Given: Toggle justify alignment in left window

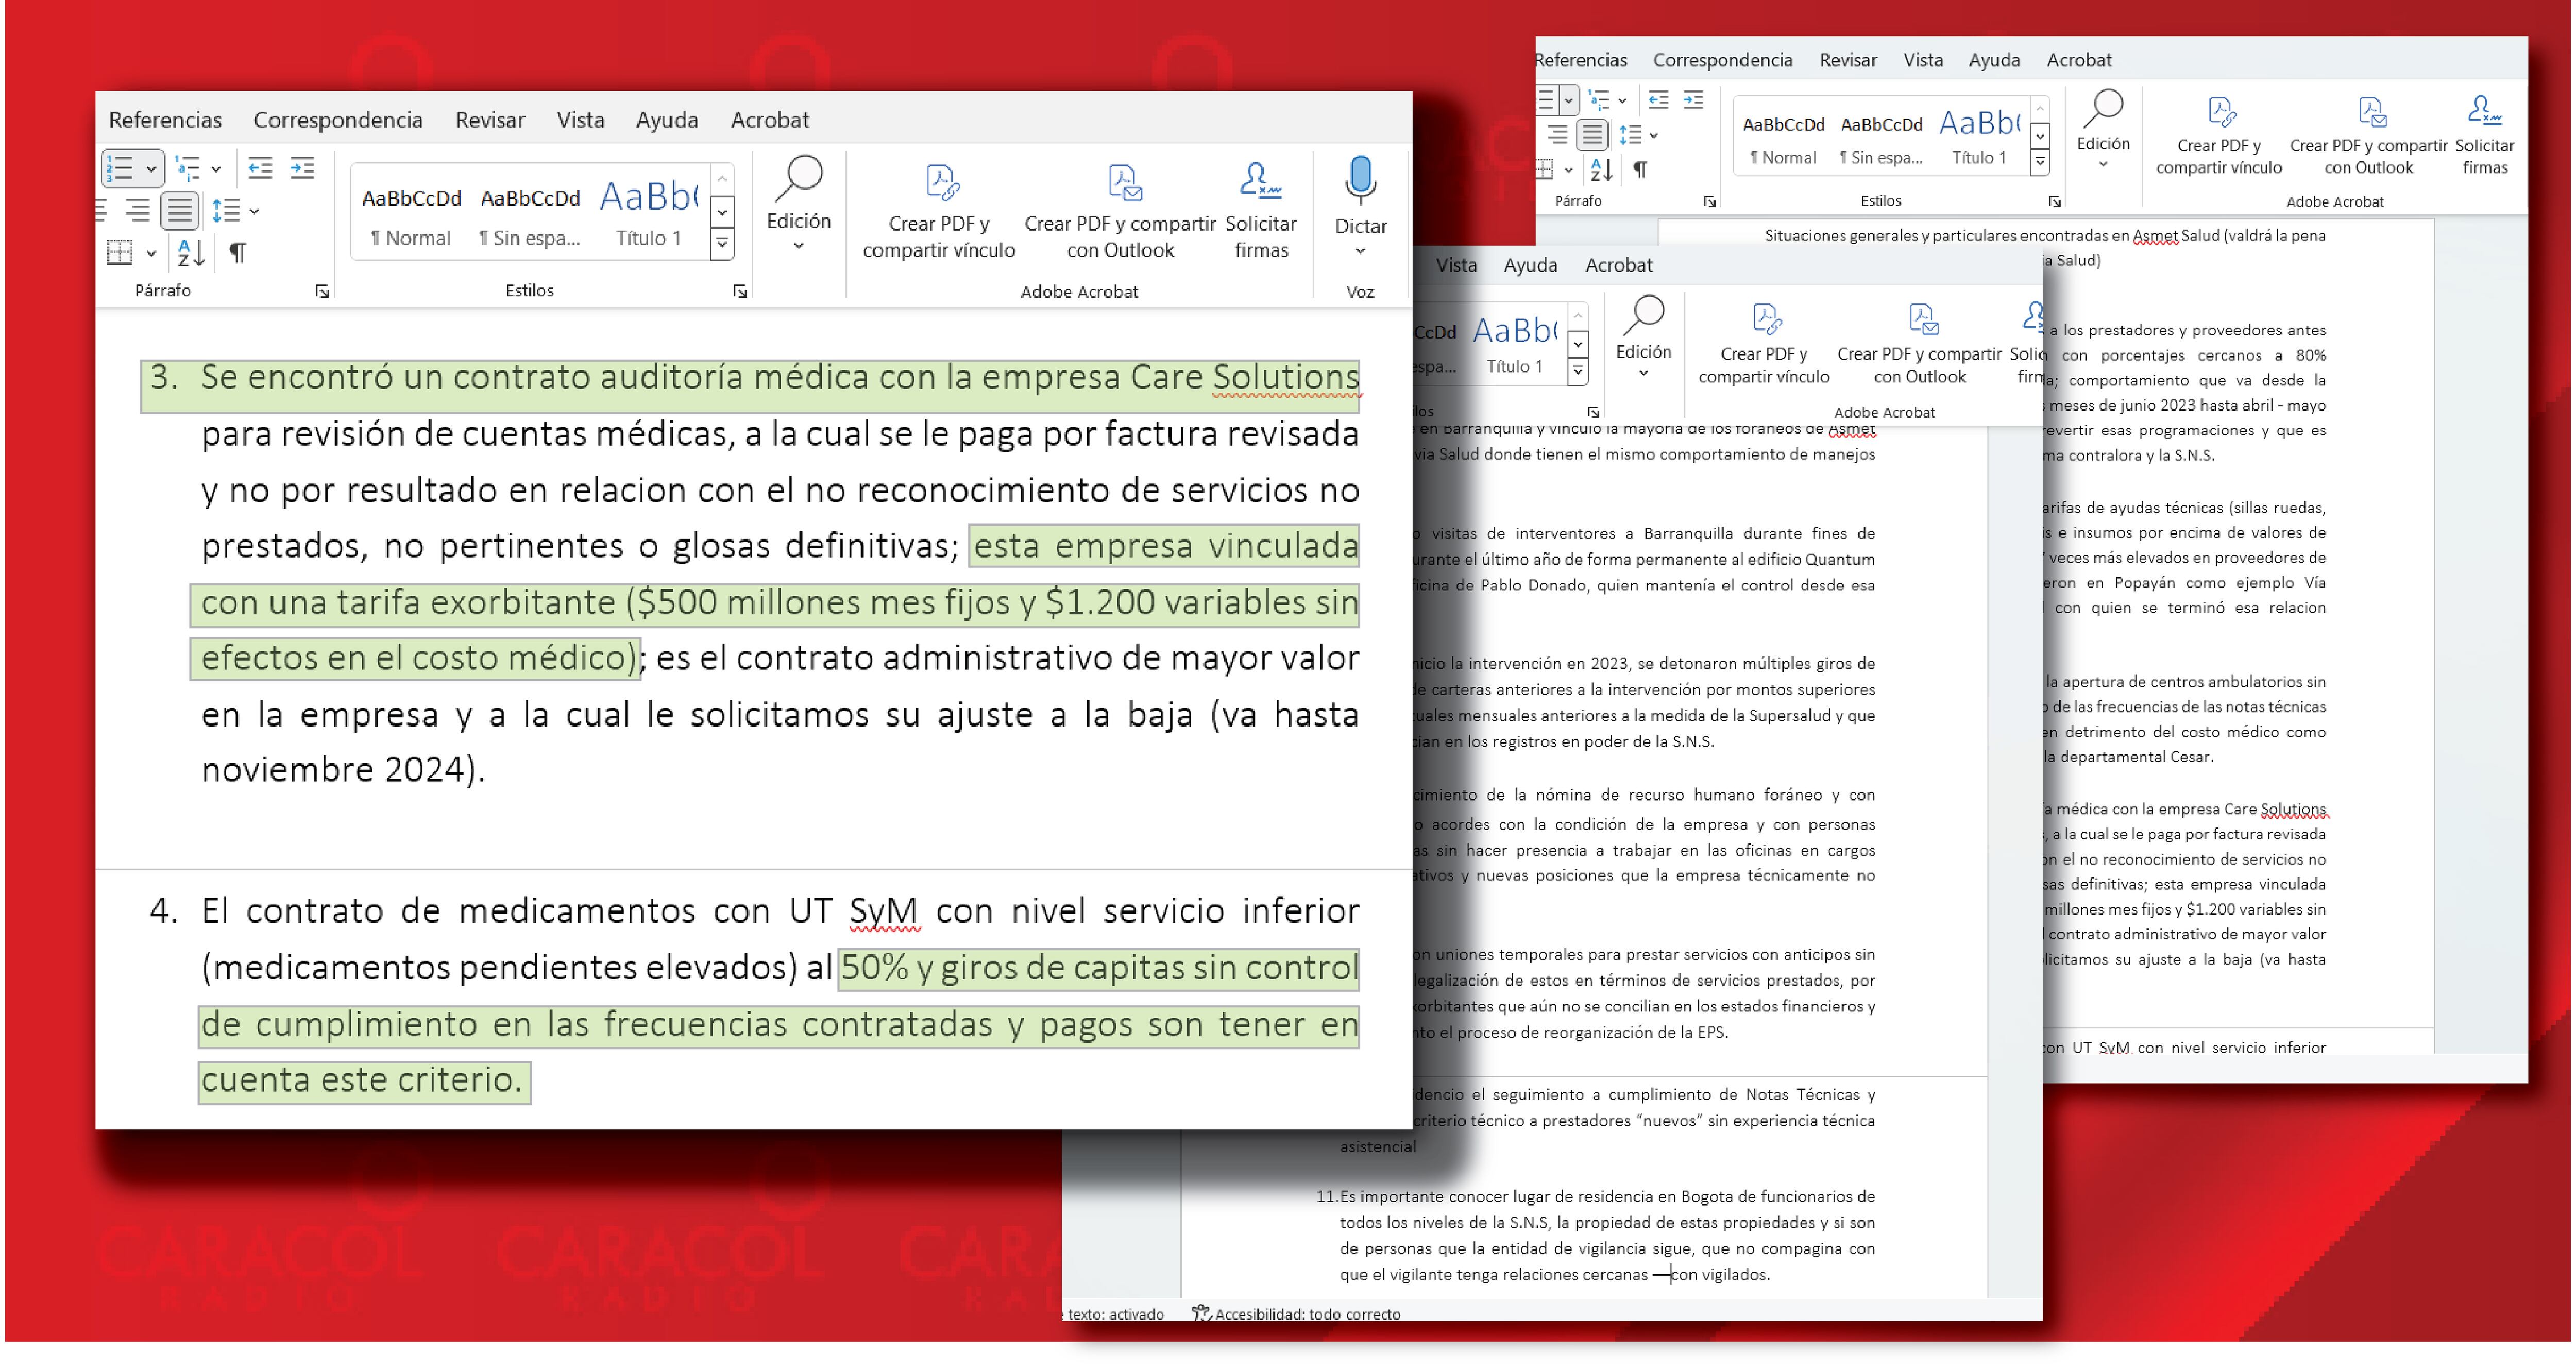Looking at the screenshot, I should tap(180, 211).
